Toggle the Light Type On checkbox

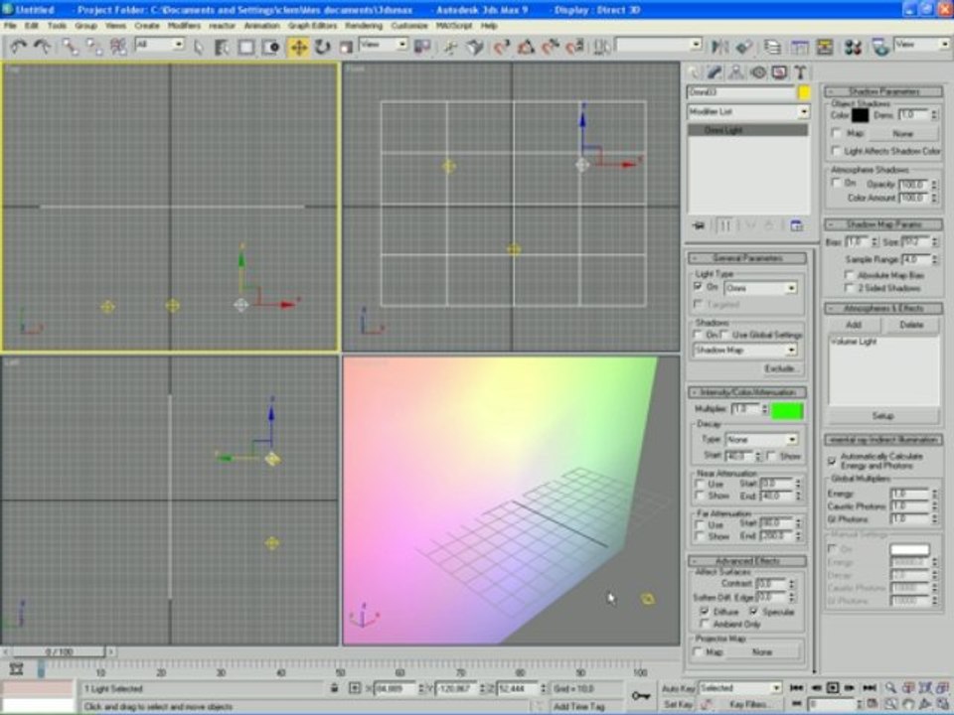(x=699, y=287)
